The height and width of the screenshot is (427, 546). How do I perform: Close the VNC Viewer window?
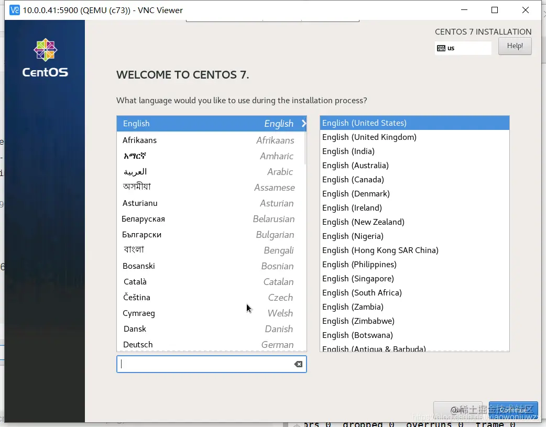click(x=526, y=10)
